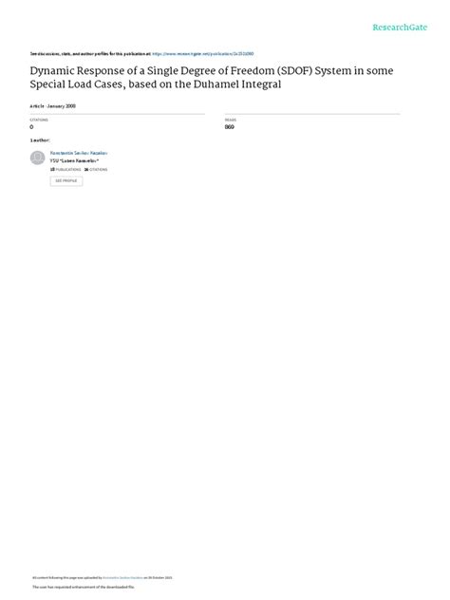
Task: Click 'The user has requested enhancement' notice
Action: [x=84, y=587]
